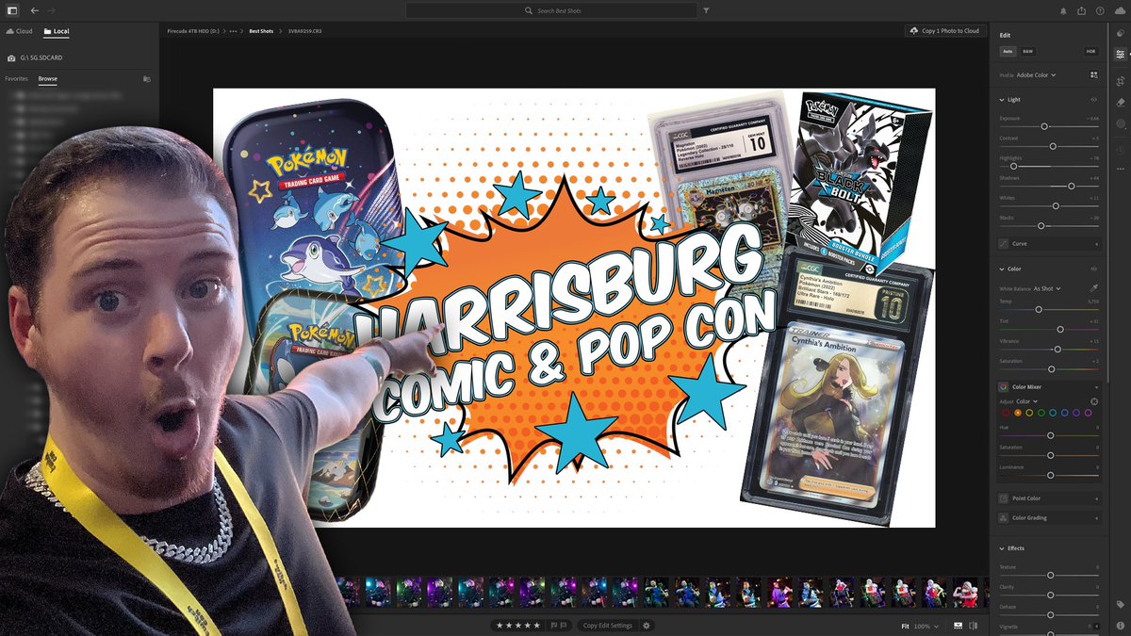The width and height of the screenshot is (1131, 636).
Task: Toggle the filmstrip view icon
Action: click(x=958, y=626)
